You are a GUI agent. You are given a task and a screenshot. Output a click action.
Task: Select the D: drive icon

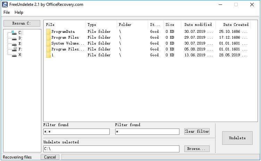[x=14, y=38]
